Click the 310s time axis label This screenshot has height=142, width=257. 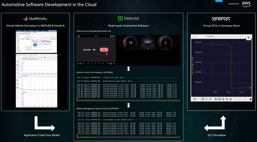pyautogui.click(x=229, y=92)
